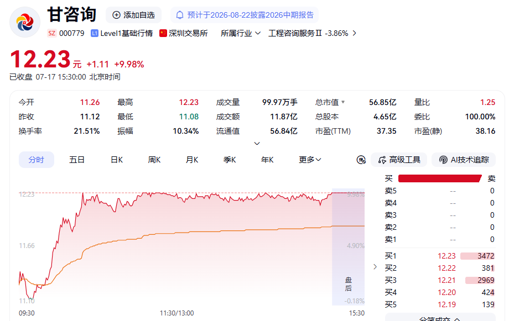The width and height of the screenshot is (509, 321).
Task: Switch to the 季K tab
Action: [230, 160]
